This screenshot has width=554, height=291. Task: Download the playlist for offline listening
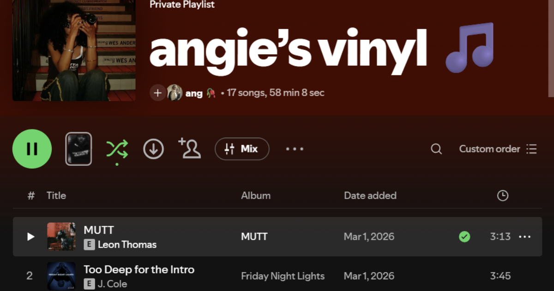(153, 149)
